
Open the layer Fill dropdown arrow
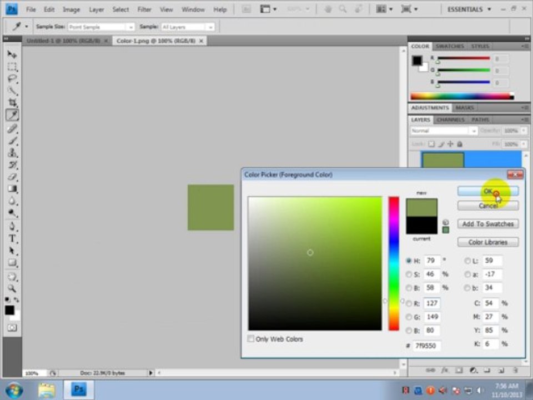524,144
